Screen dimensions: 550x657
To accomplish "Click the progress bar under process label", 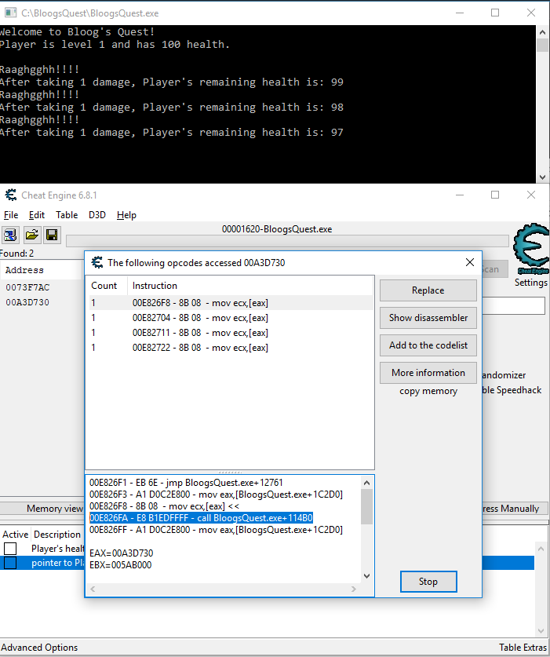I will [x=287, y=241].
